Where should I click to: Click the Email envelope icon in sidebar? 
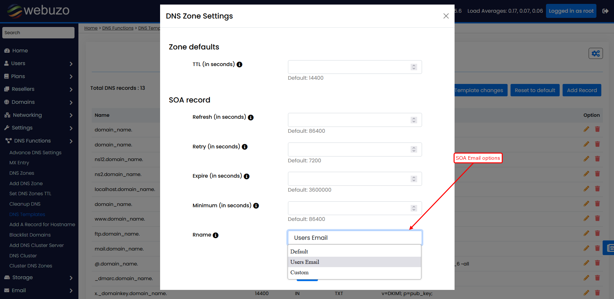click(7, 290)
